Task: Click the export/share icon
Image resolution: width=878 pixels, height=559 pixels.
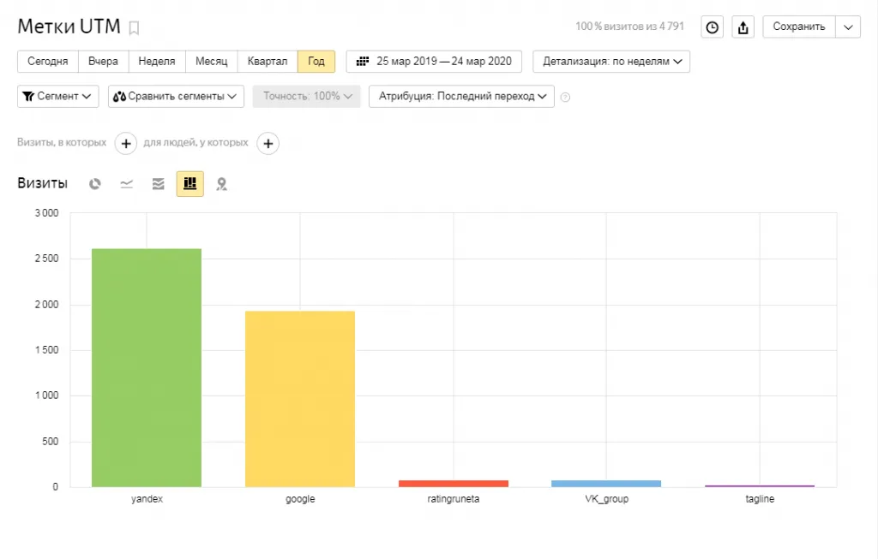Action: tap(743, 27)
